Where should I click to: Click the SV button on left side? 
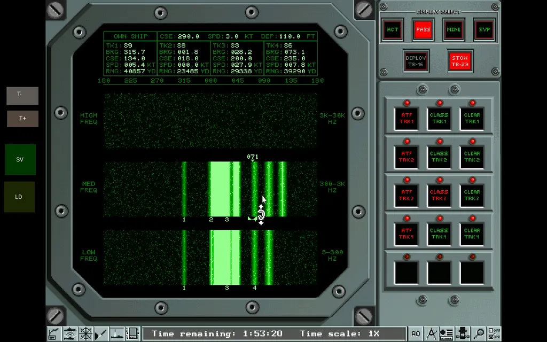tap(20, 159)
